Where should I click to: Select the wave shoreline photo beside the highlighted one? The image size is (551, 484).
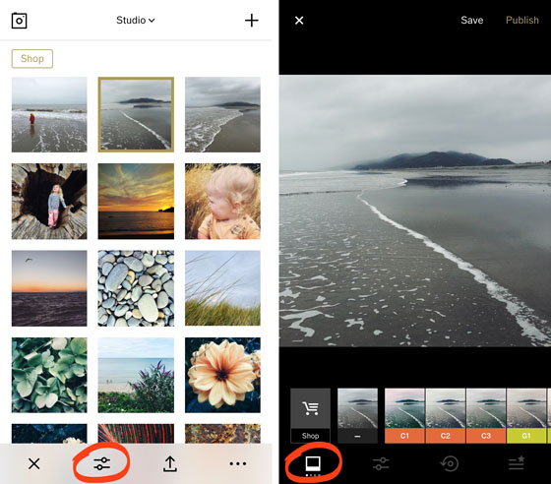(x=222, y=114)
